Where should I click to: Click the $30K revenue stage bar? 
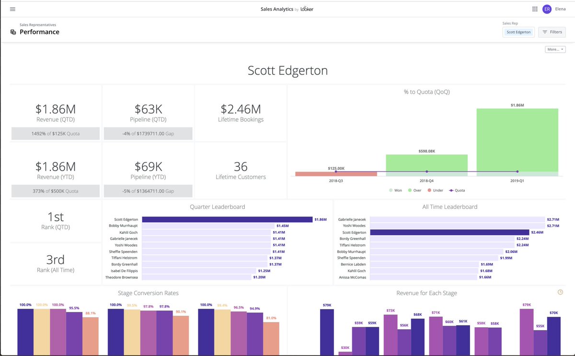(x=345, y=354)
